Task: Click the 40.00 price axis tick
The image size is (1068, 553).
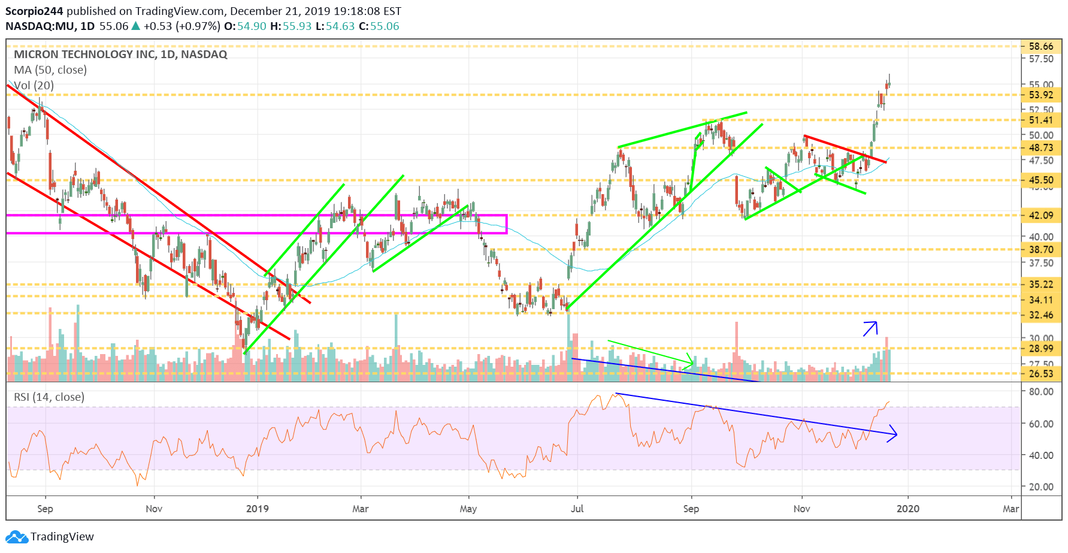Action: click(1041, 237)
